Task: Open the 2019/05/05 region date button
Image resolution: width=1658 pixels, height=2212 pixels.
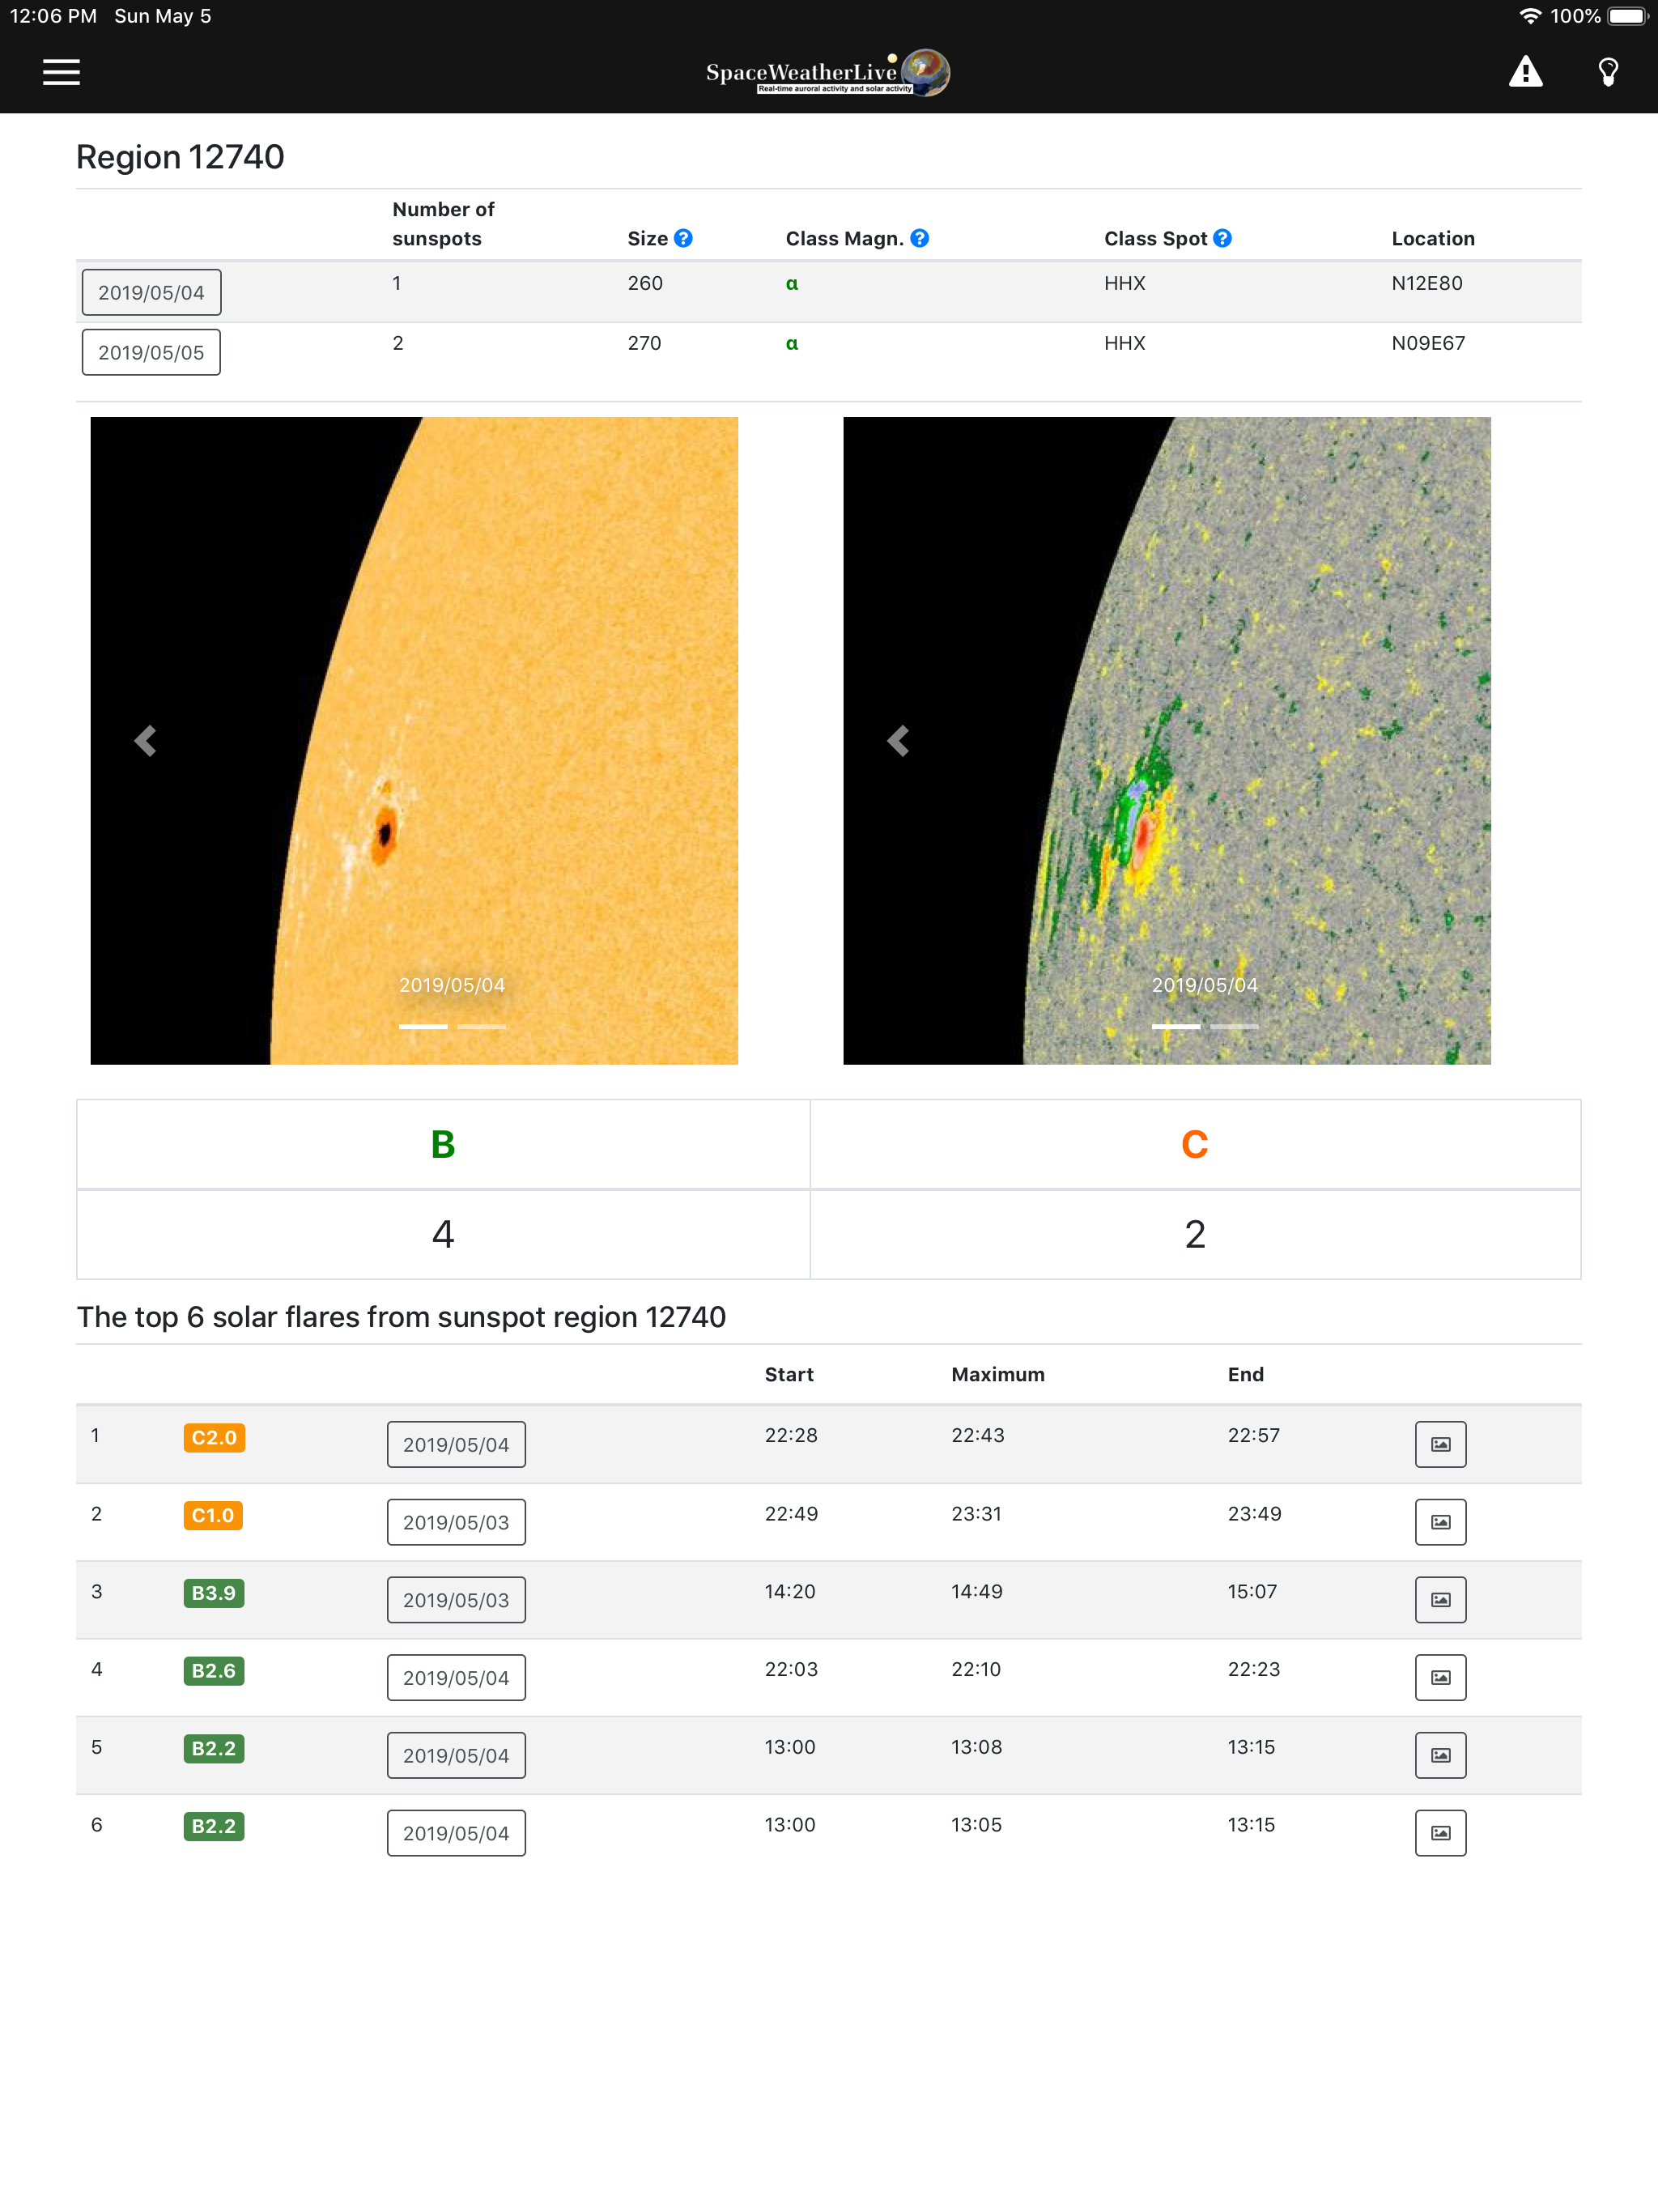Action: [151, 352]
